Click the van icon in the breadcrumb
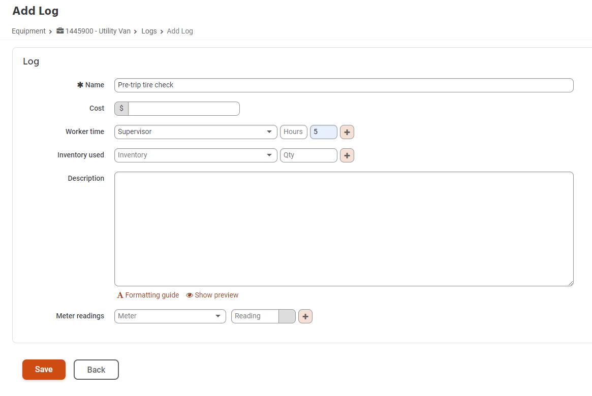 coord(59,31)
